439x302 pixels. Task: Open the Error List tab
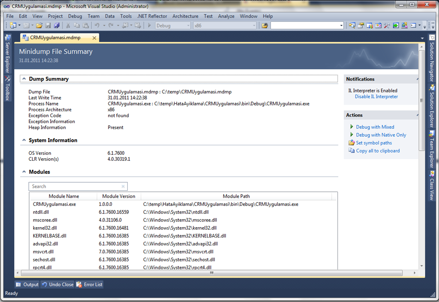point(89,284)
